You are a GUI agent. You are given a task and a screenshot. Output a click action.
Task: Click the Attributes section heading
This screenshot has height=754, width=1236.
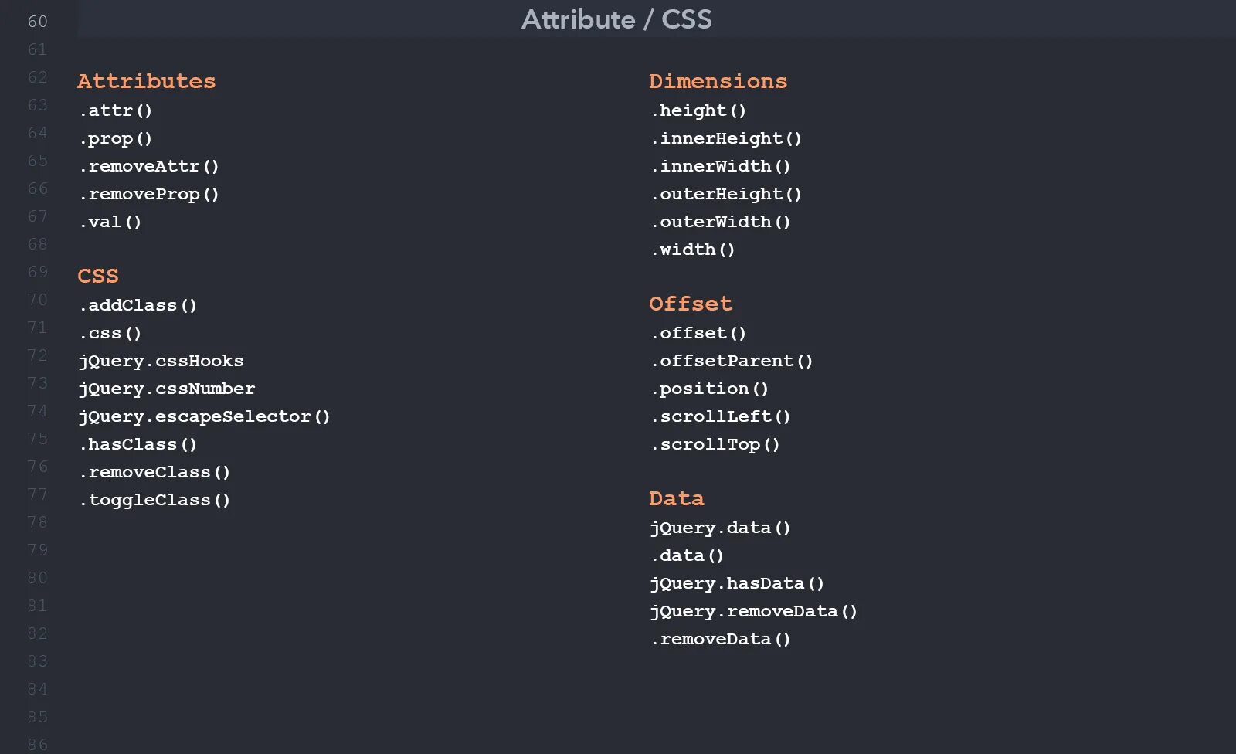[x=146, y=81]
